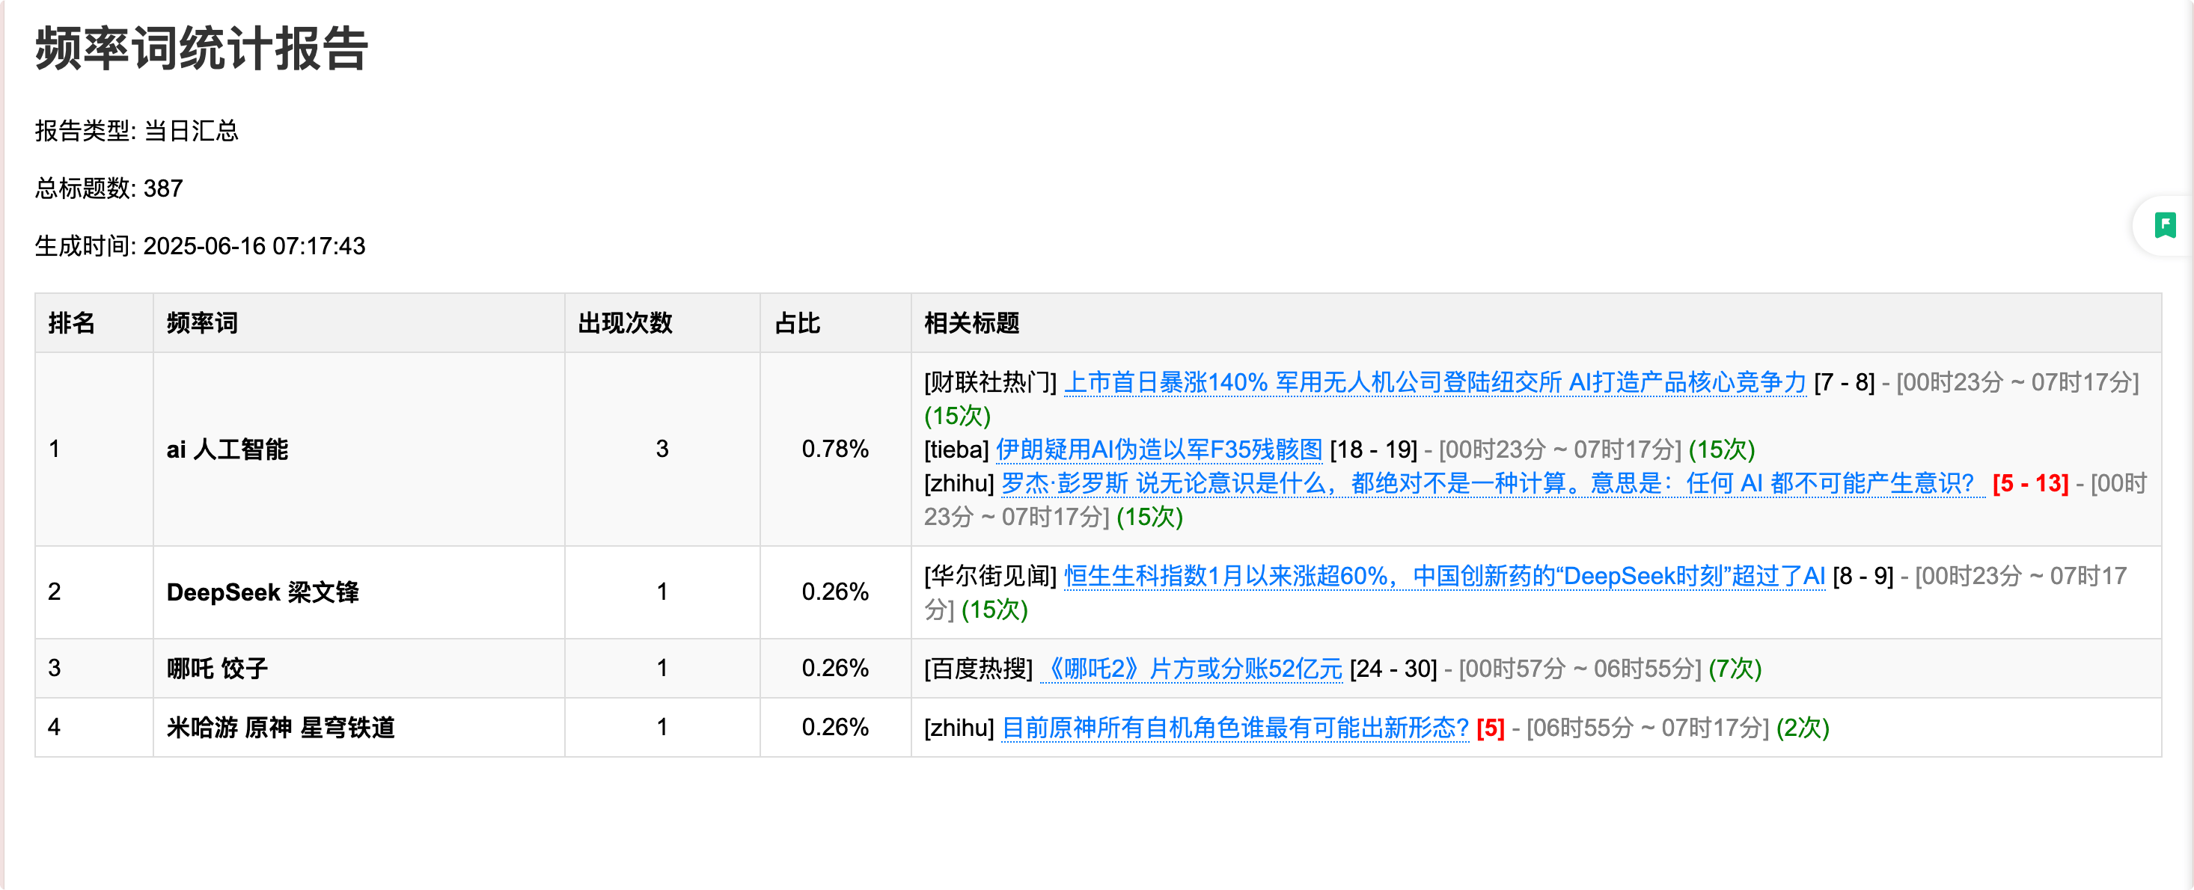Click the 0.78% percentage cell

coord(836,449)
